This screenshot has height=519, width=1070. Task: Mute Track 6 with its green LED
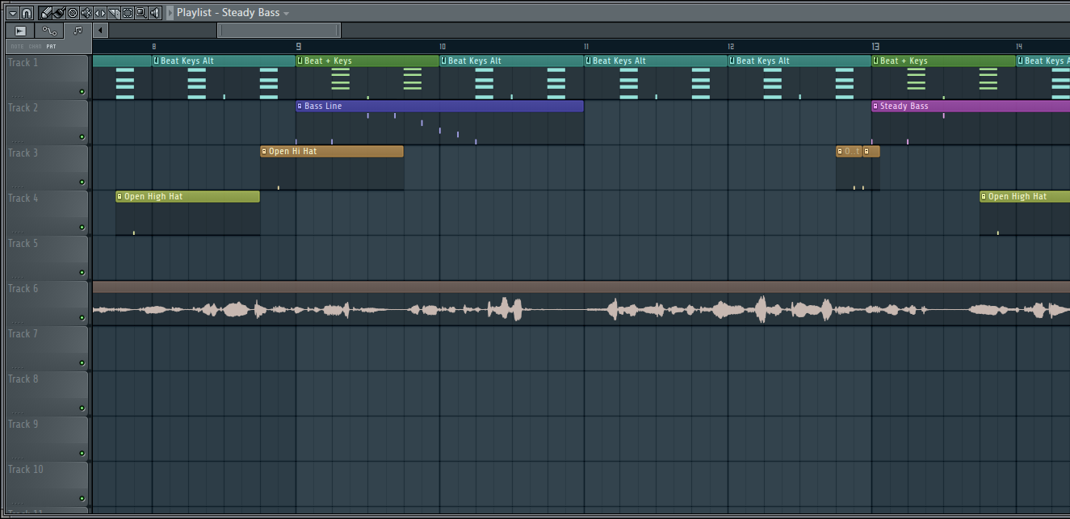(82, 318)
